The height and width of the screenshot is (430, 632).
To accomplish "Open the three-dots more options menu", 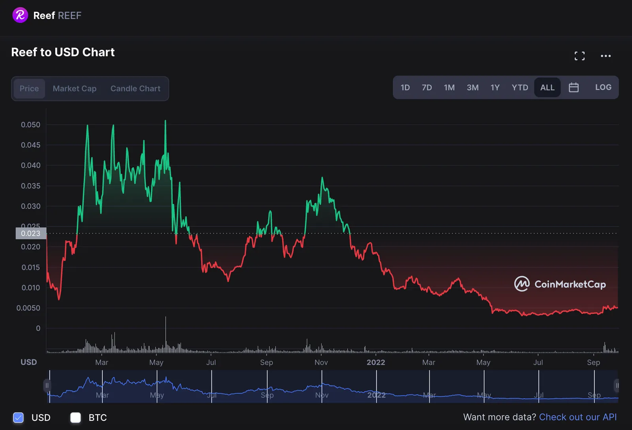I will click(x=606, y=56).
